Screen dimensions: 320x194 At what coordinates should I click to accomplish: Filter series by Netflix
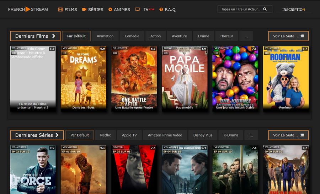pyautogui.click(x=105, y=135)
